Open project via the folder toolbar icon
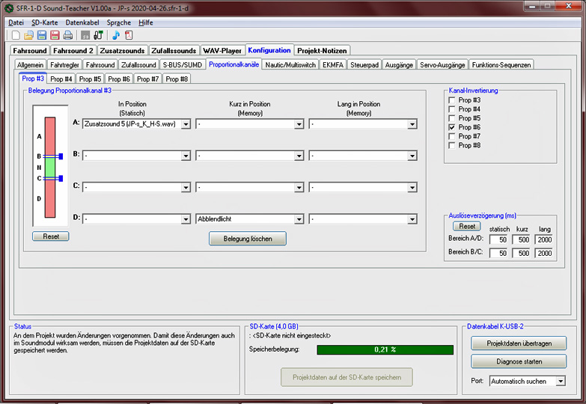Viewport: 586px width, 404px height. (x=28, y=35)
